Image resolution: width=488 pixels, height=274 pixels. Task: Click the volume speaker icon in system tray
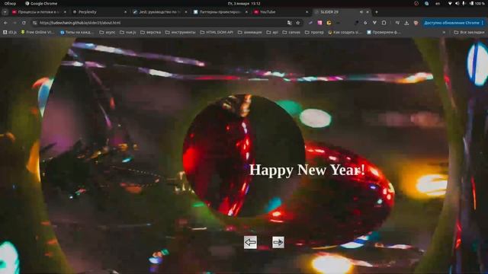pos(457,3)
